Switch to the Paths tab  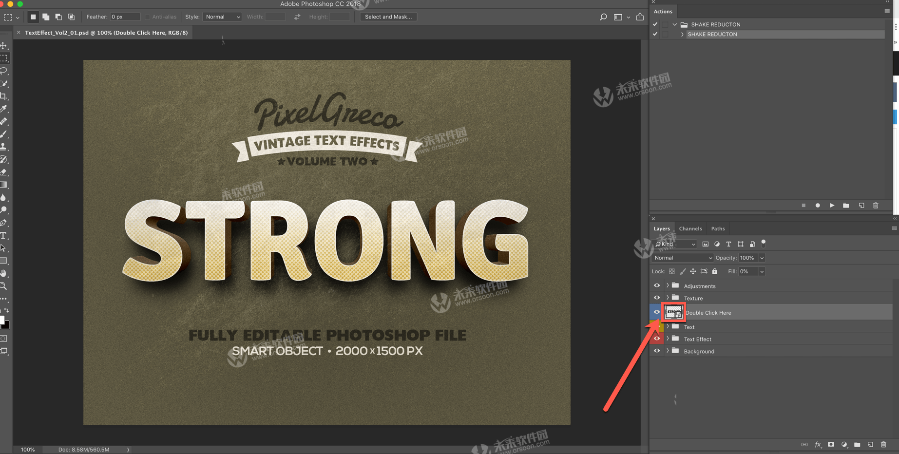tap(718, 228)
